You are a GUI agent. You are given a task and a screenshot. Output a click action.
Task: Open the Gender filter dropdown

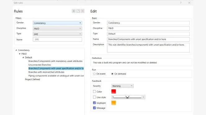(x=57, y=23)
